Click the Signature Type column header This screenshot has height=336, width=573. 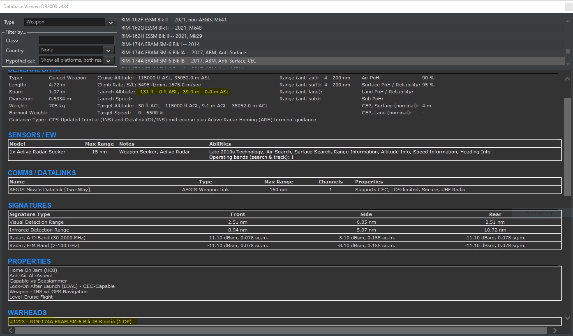click(x=30, y=214)
